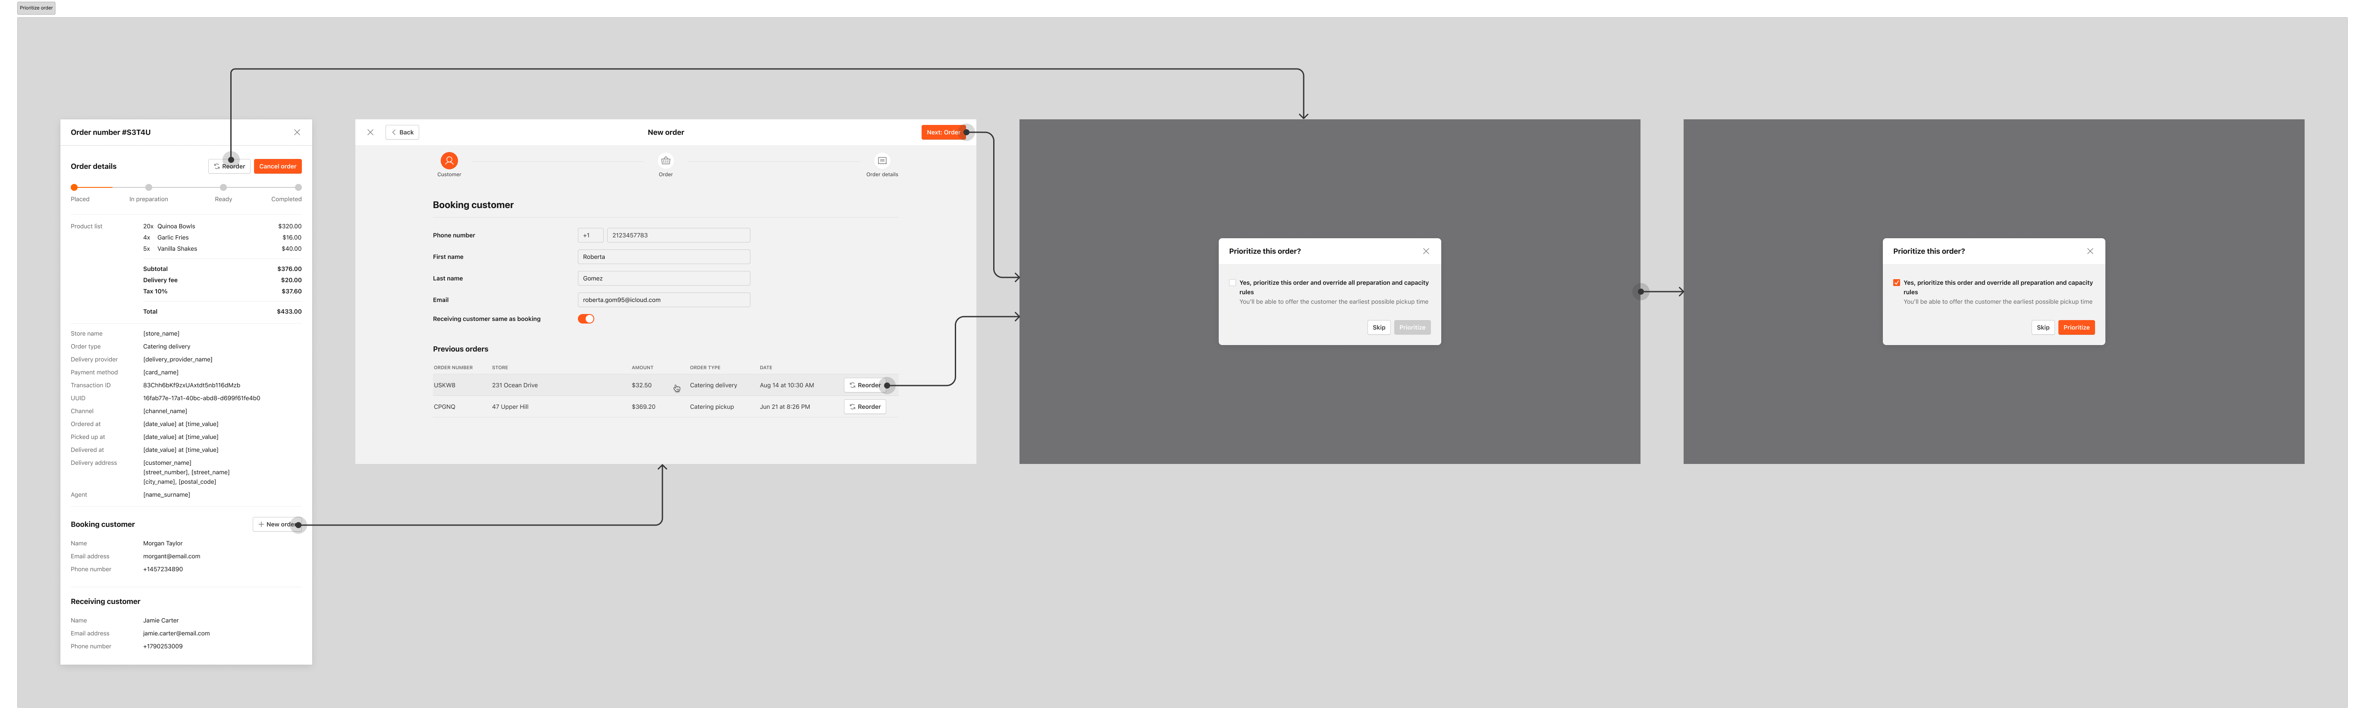Click the 231 Ocean Drive store cell
The image size is (2365, 725).
(x=515, y=385)
